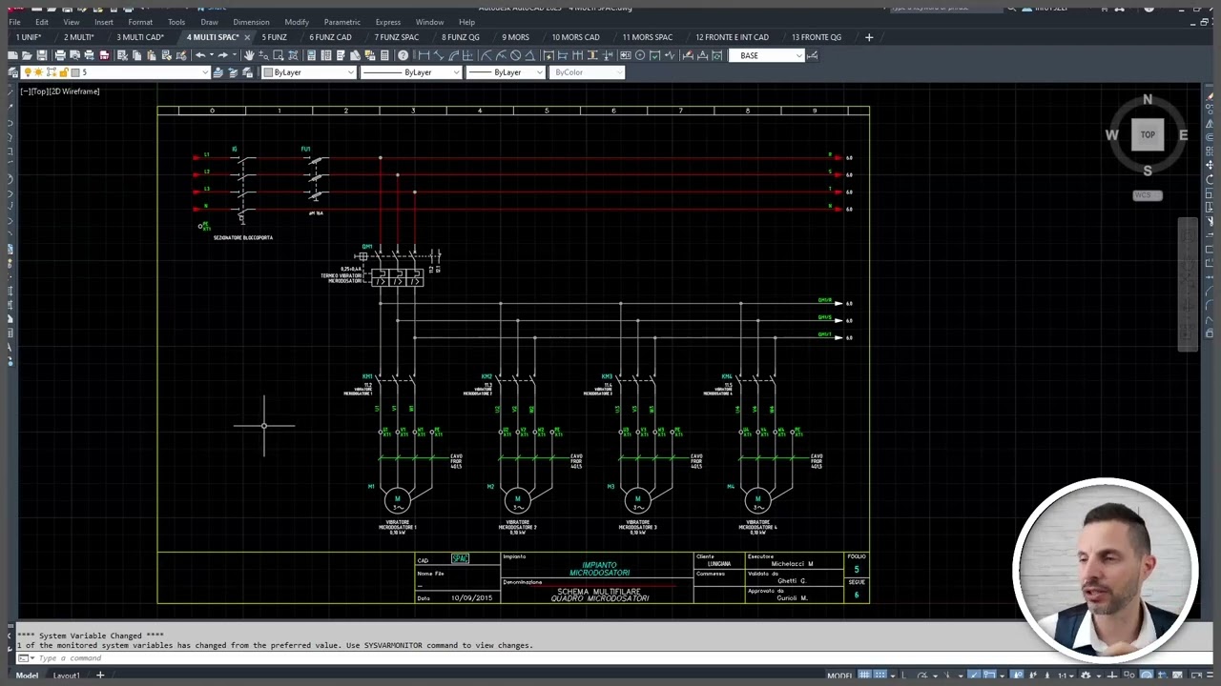
Task: Click the [2D Wireframe] visual style control
Action: 74,91
